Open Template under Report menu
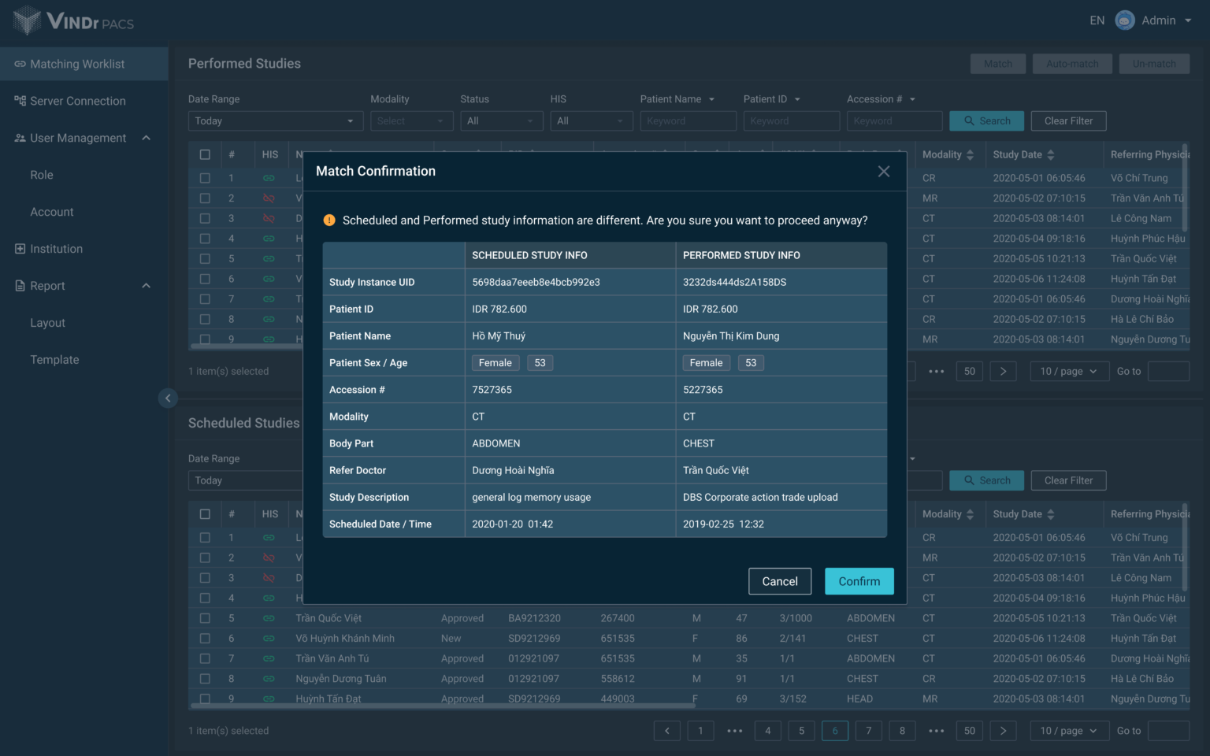The width and height of the screenshot is (1210, 756). tap(54, 360)
